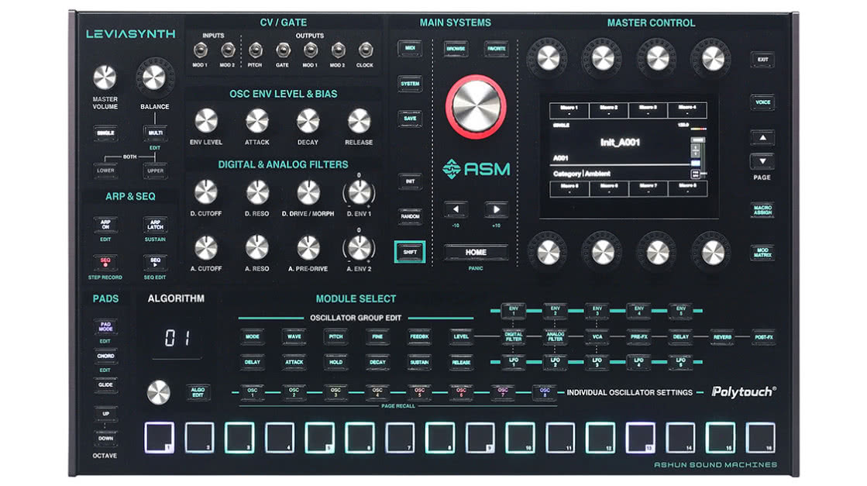The image size is (867, 486).
Task: Click the Page down arrow button
Action: click(x=762, y=161)
